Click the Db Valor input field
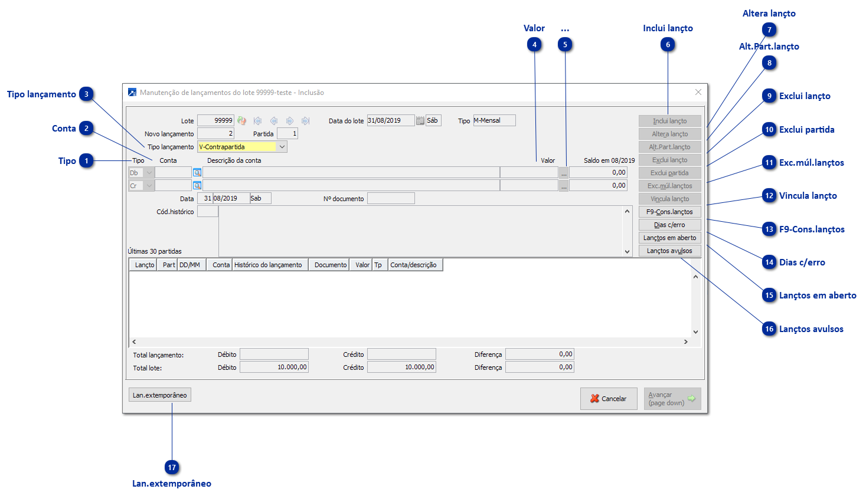This screenshot has width=866, height=499. (x=529, y=173)
